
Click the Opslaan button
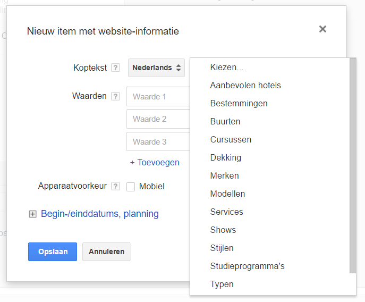pos(53,251)
